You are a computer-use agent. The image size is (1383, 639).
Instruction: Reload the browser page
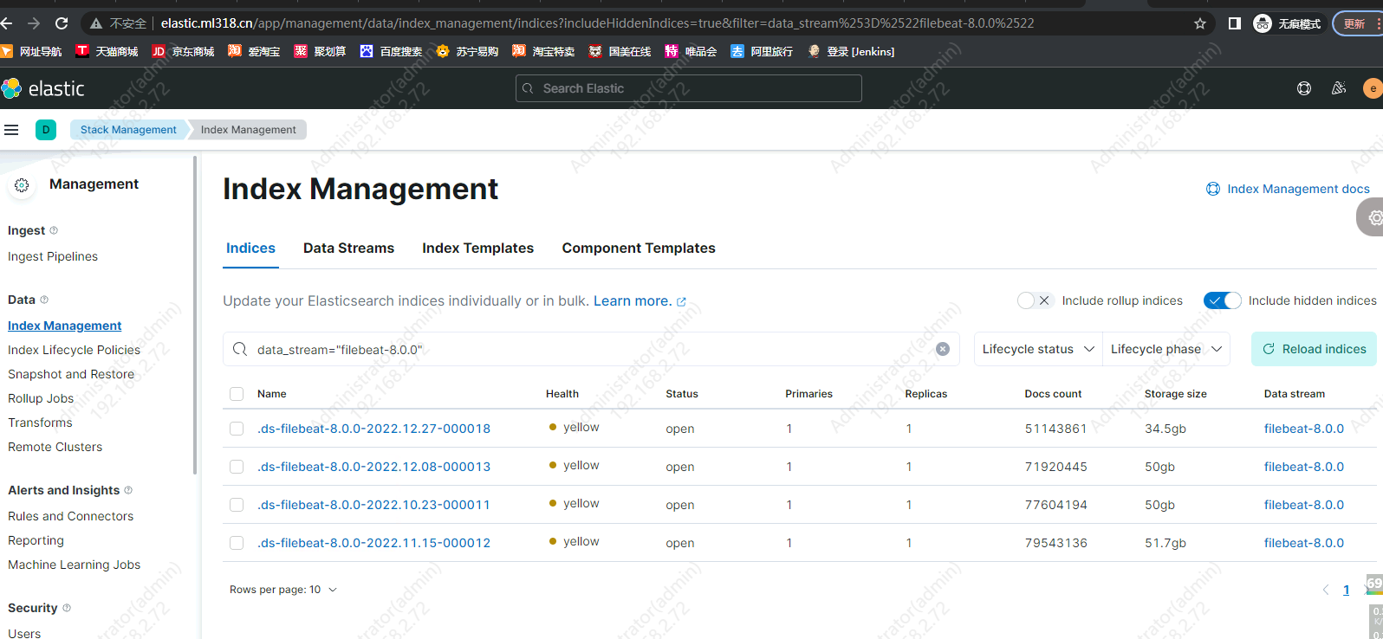tap(62, 23)
